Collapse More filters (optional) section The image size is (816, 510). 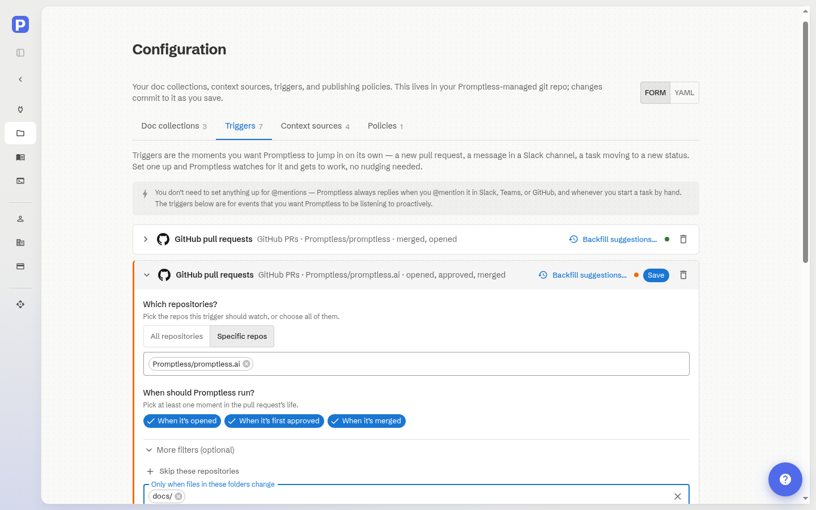point(190,450)
